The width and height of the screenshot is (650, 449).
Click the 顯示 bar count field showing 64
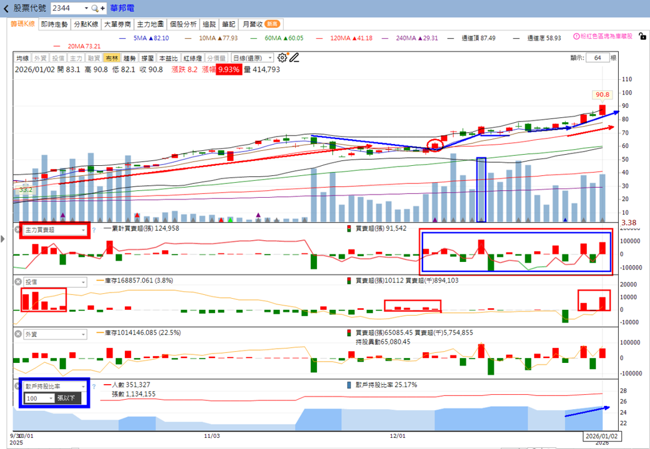[598, 57]
